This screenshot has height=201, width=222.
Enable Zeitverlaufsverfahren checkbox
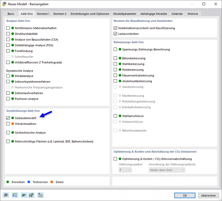[8, 93]
